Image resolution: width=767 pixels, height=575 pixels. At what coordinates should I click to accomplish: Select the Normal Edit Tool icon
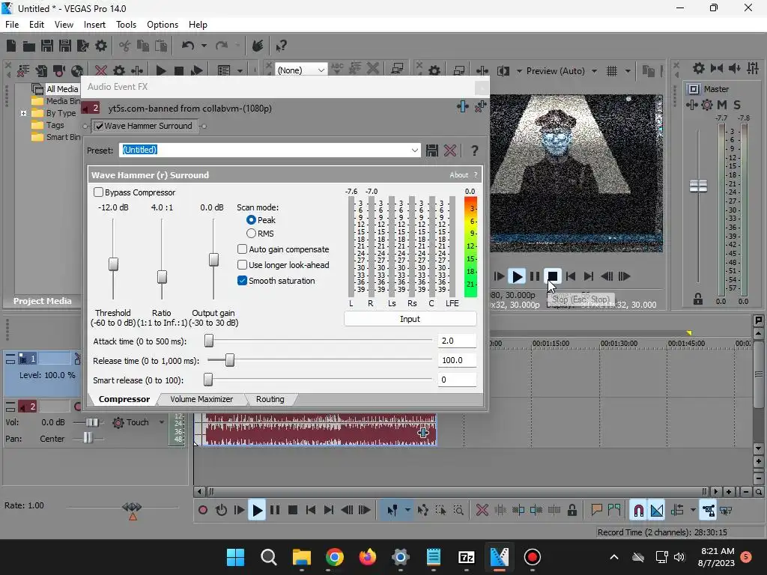pos(392,511)
